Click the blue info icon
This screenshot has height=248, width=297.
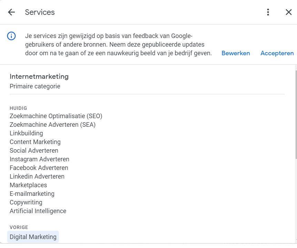(x=11, y=36)
